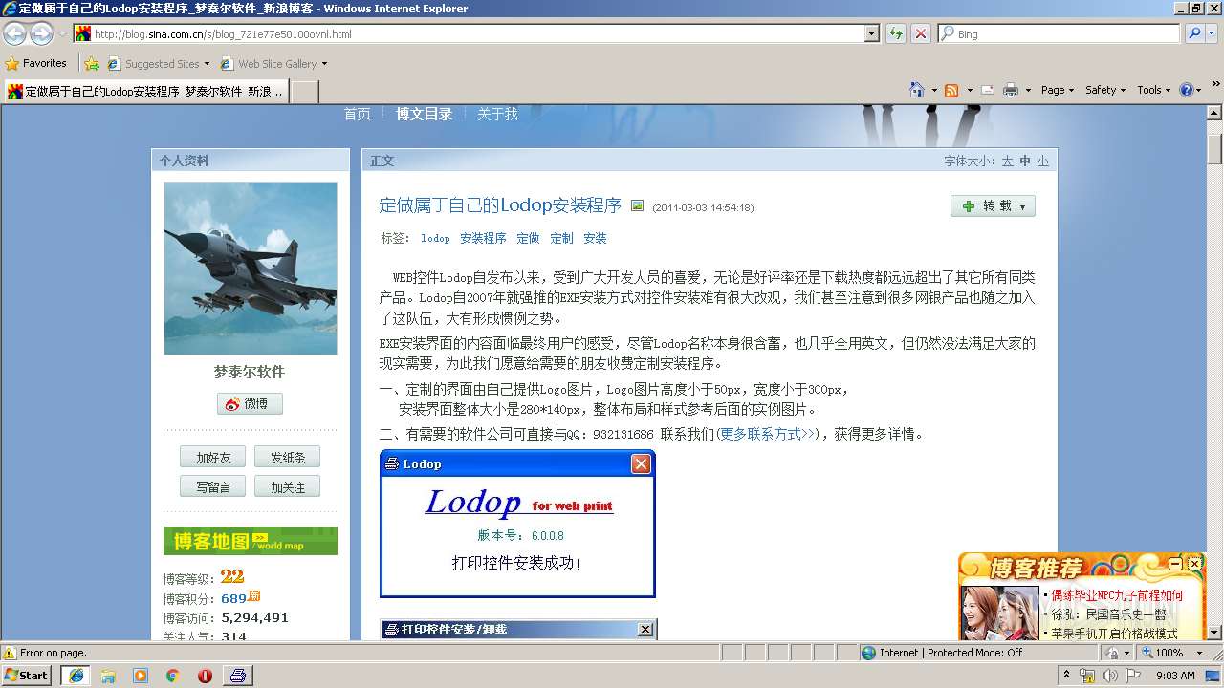Open Opera browser from taskbar
The image size is (1224, 688).
[x=205, y=676]
